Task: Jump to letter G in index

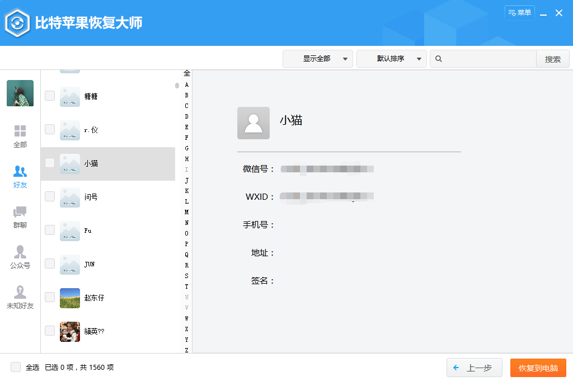Action: (187, 148)
